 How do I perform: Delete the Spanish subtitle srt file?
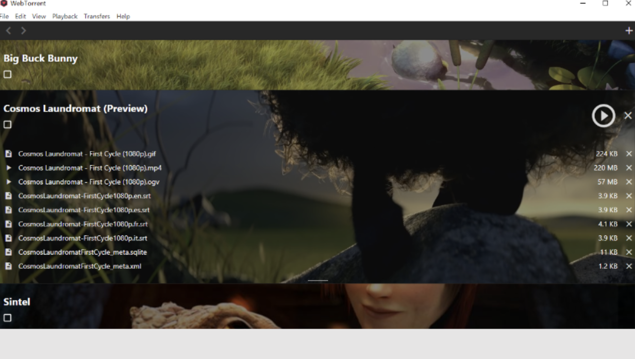628,210
